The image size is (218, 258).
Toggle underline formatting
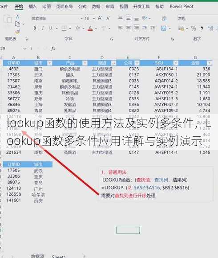(51, 29)
